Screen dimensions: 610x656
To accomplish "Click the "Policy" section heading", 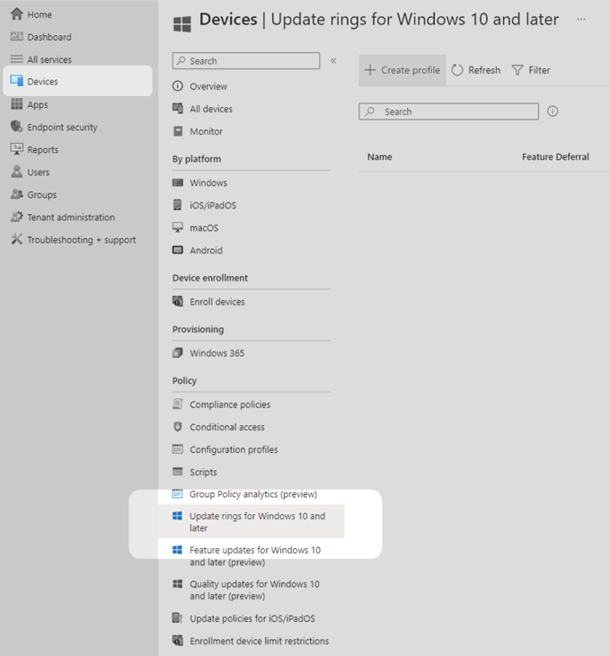I will [x=184, y=381].
